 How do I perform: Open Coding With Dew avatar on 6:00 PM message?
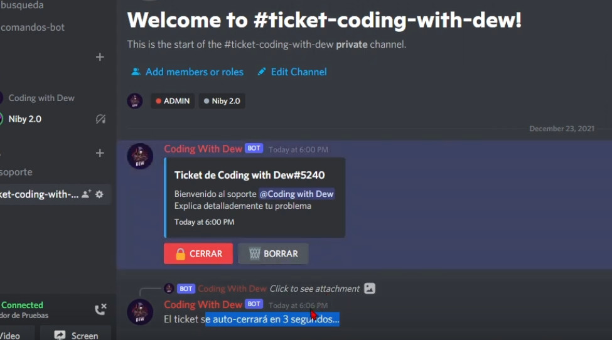point(140,156)
